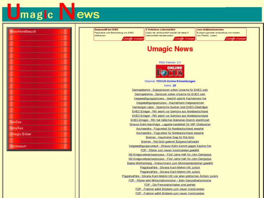
Task: Click the red 'Umagic News' page heading
Action: (170, 49)
